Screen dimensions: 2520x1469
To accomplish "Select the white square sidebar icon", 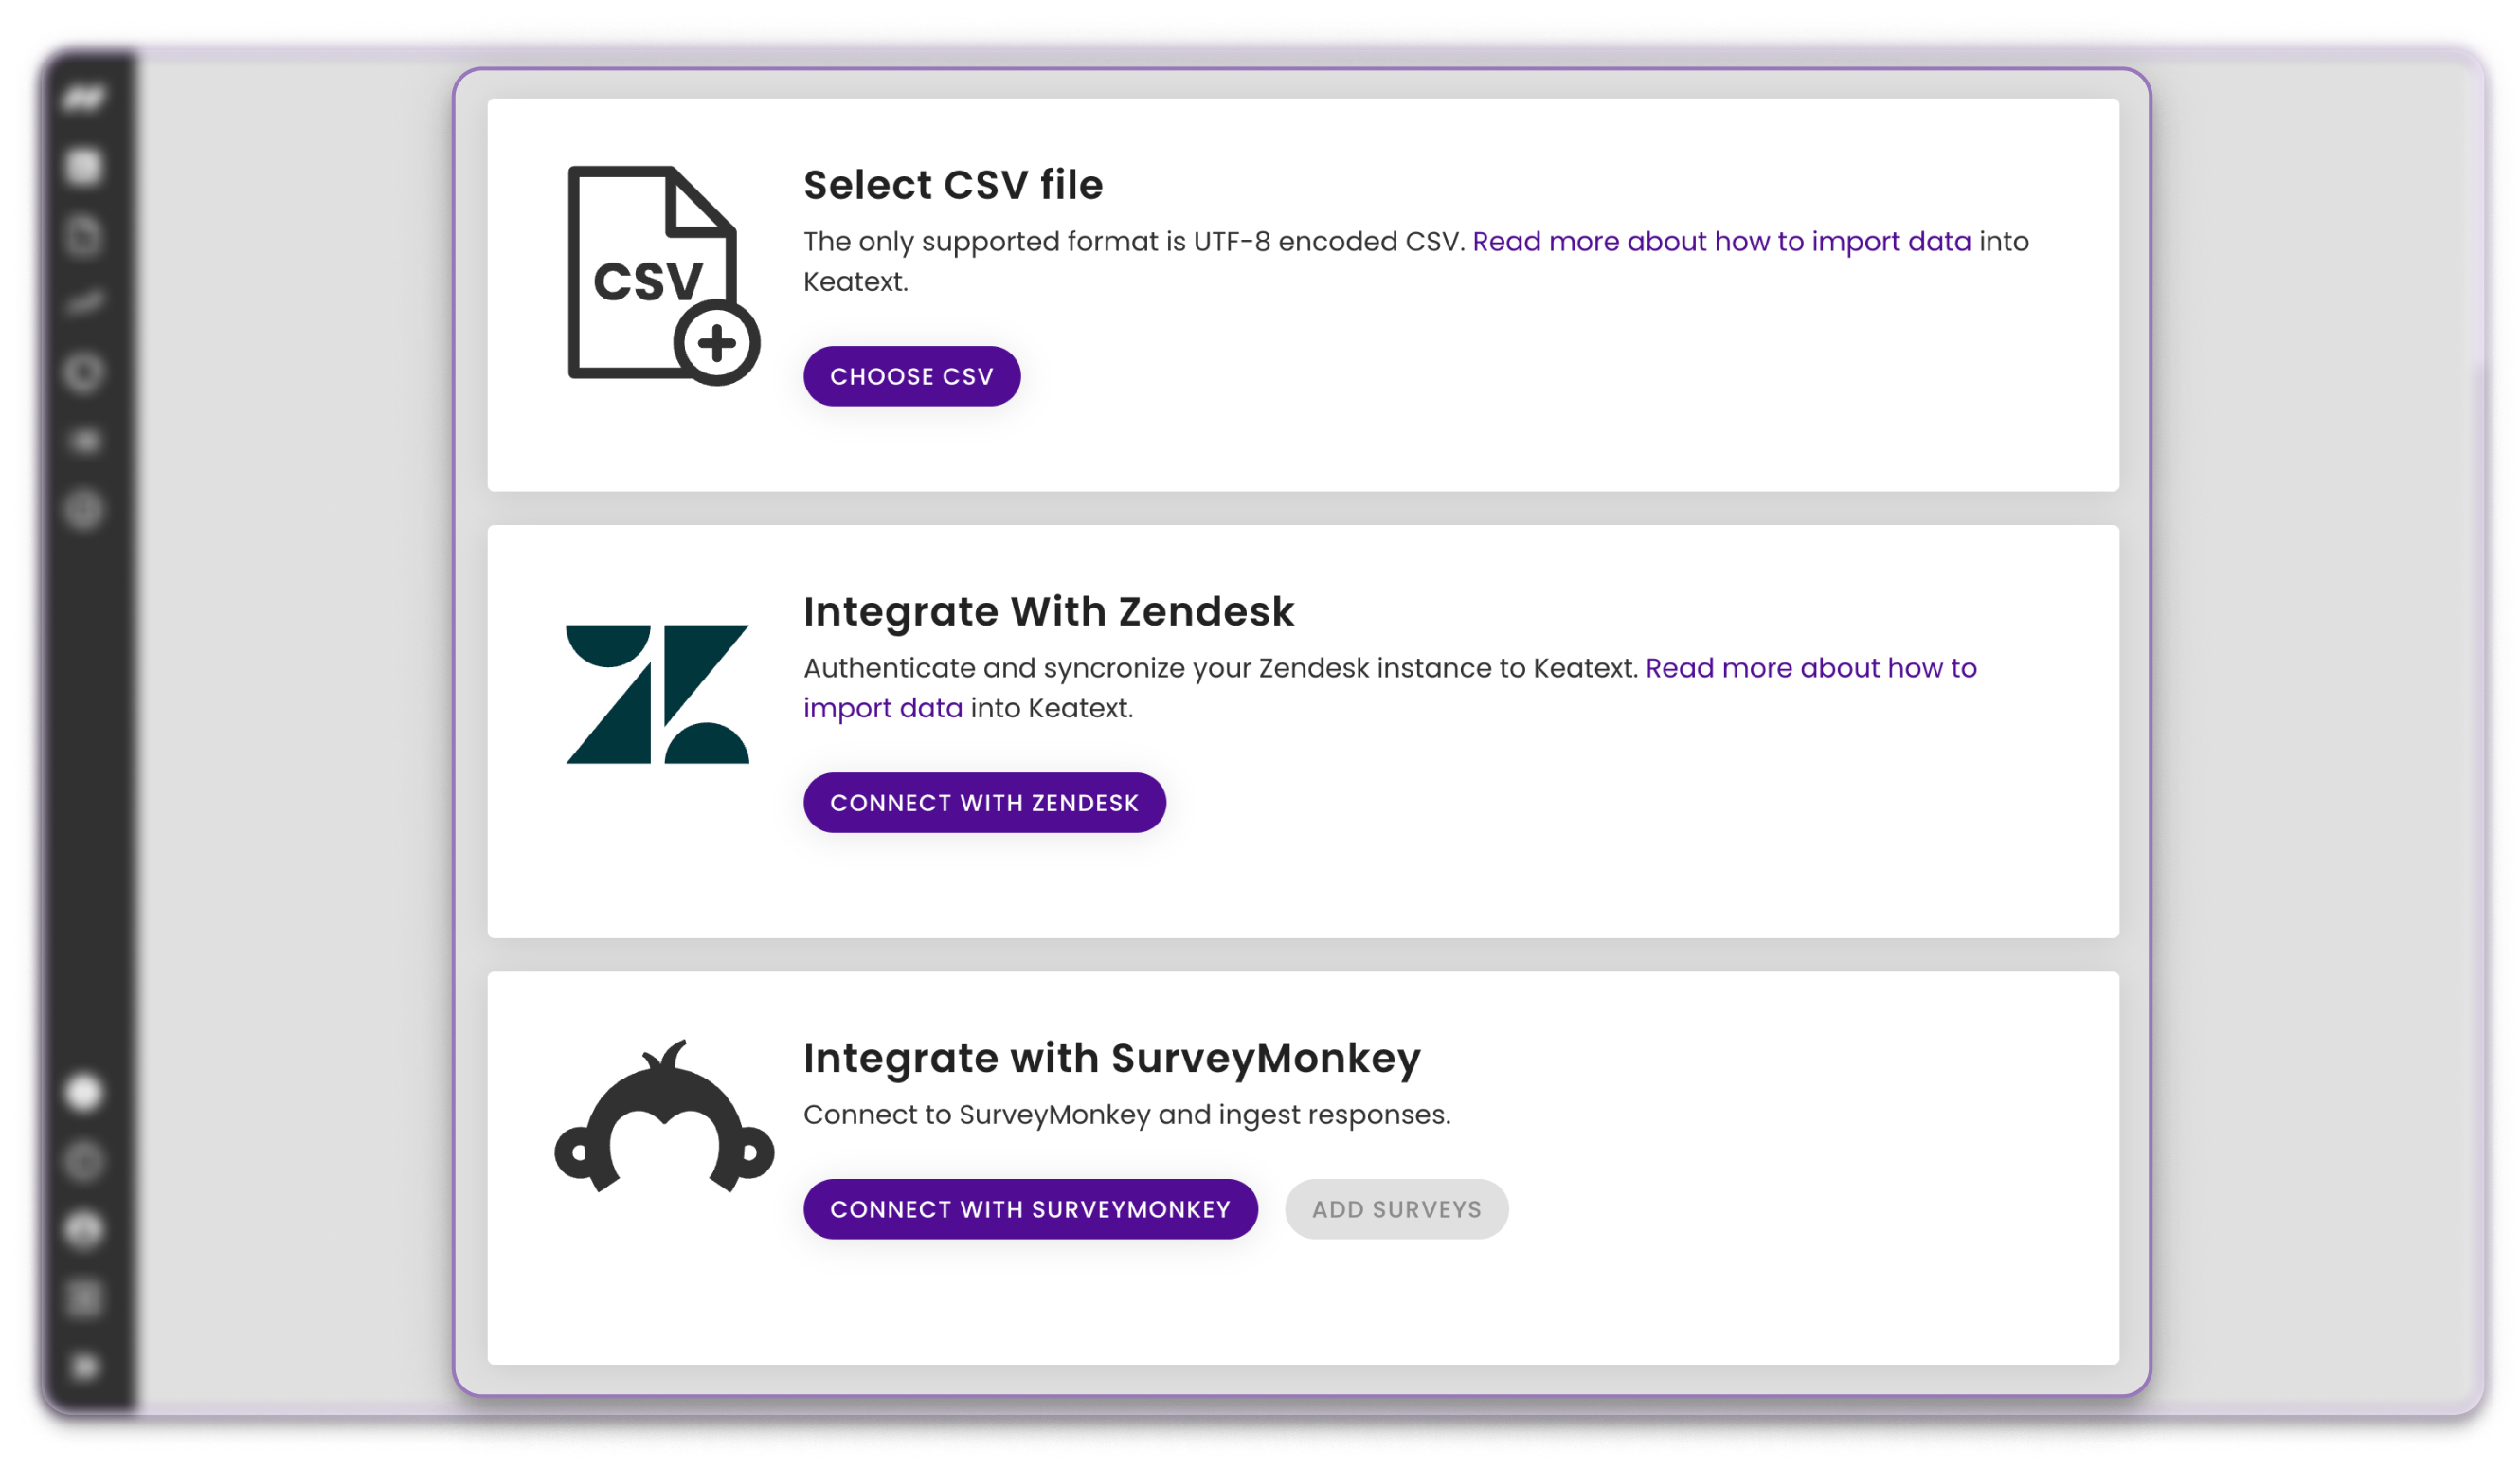I will click(84, 167).
